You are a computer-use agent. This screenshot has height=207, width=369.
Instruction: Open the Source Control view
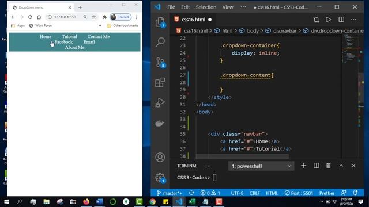161,63
